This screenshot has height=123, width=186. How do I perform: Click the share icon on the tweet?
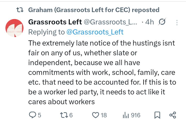pyautogui.click(x=172, y=115)
